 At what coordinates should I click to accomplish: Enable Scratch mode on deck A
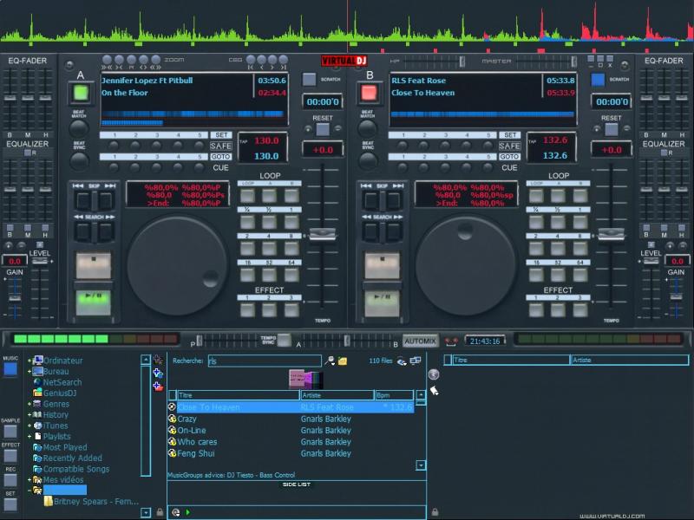[x=309, y=79]
